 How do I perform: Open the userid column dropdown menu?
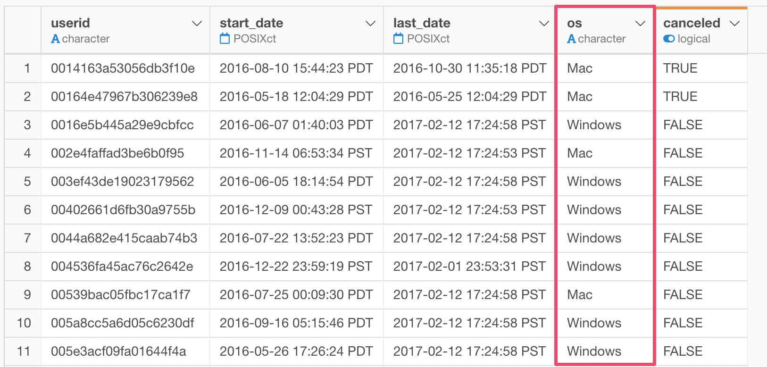(x=197, y=24)
